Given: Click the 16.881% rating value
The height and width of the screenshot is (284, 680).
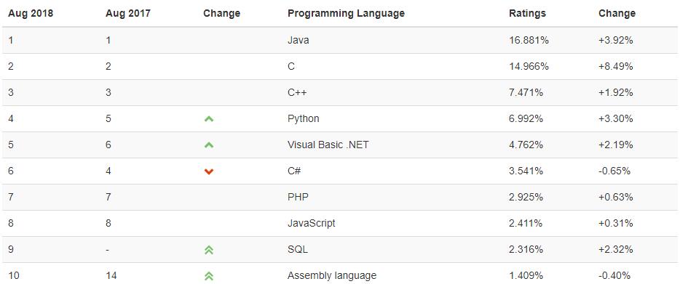Looking at the screenshot, I should click(x=529, y=40).
